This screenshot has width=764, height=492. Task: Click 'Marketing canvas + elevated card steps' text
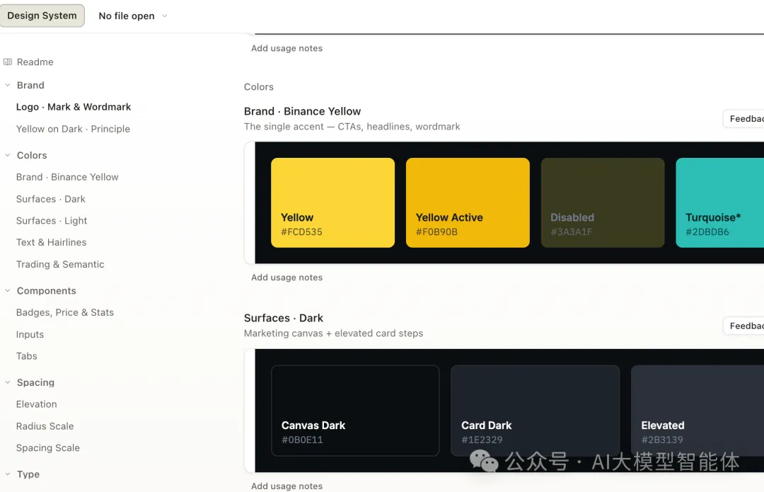334,333
